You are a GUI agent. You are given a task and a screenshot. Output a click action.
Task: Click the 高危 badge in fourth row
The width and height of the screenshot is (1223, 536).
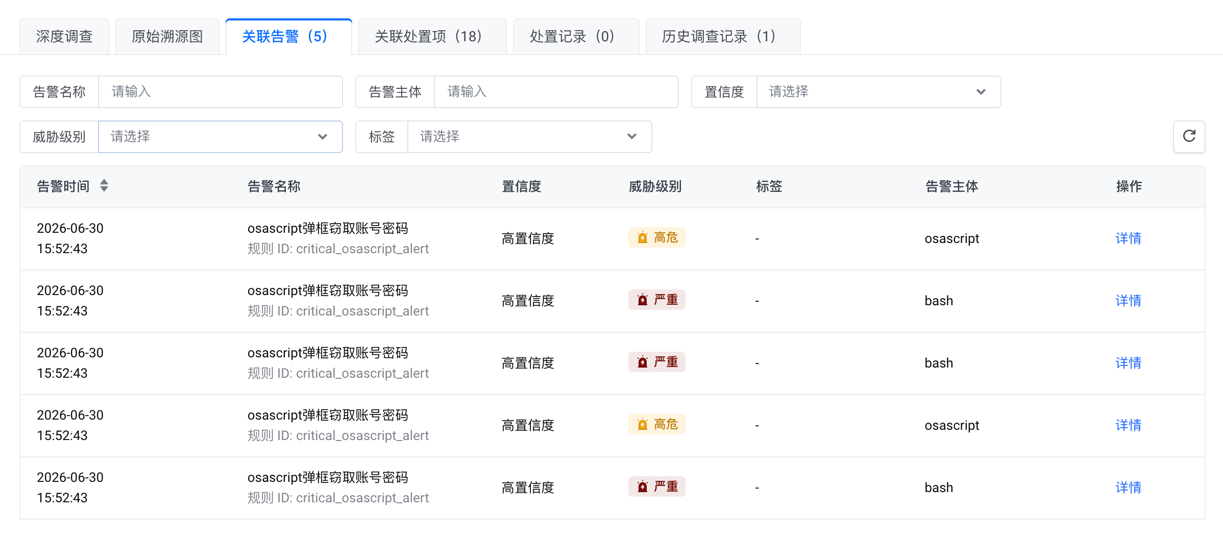click(657, 424)
